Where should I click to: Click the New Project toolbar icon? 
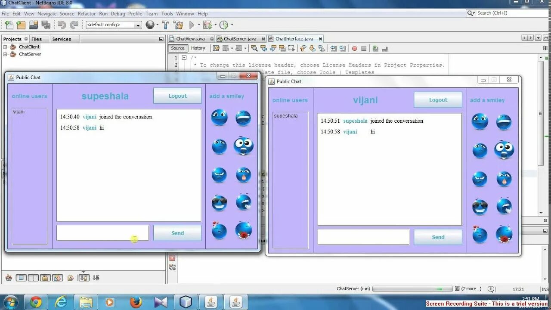[x=21, y=25]
